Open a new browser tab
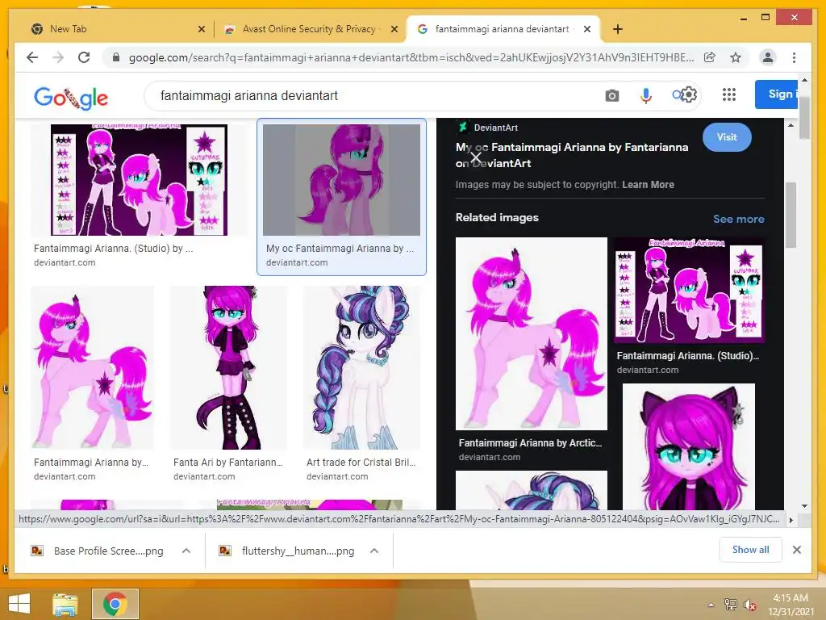The width and height of the screenshot is (826, 620). click(x=618, y=29)
